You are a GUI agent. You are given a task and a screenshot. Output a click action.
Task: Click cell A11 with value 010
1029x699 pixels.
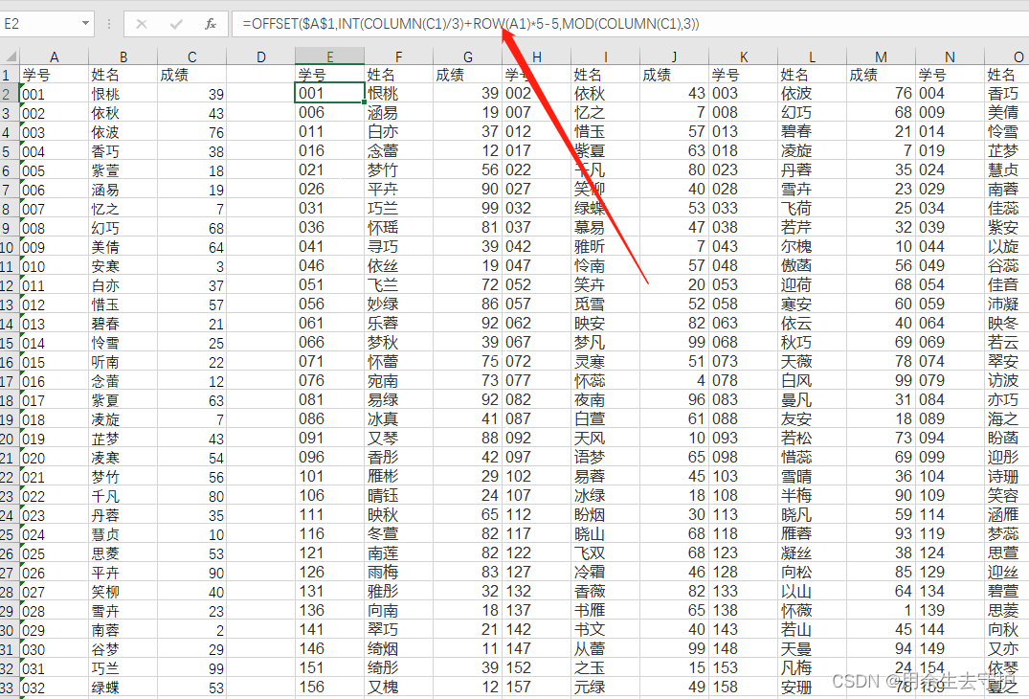[x=54, y=266]
